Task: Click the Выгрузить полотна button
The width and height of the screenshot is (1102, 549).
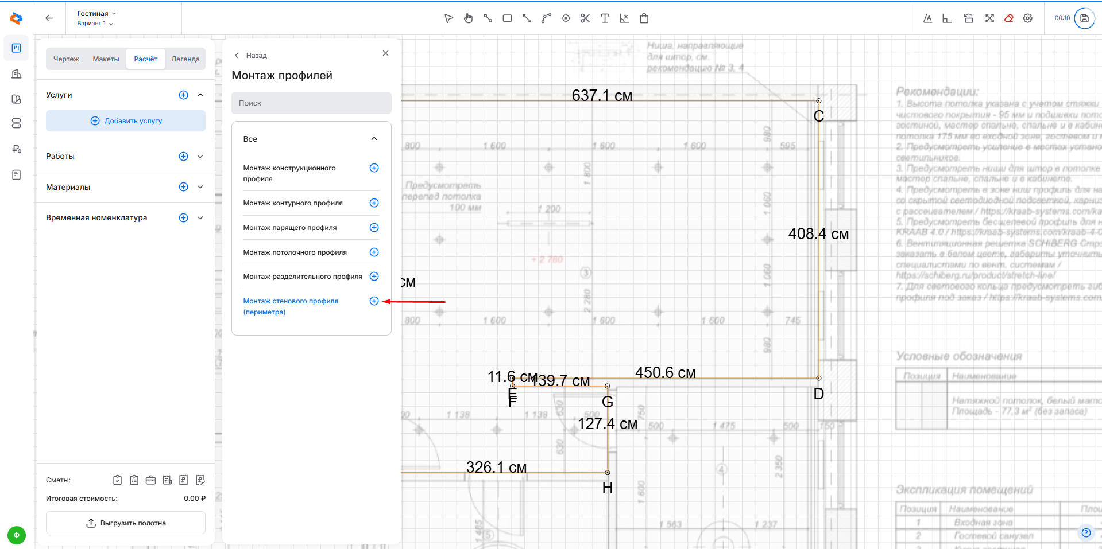Action: coord(126,523)
